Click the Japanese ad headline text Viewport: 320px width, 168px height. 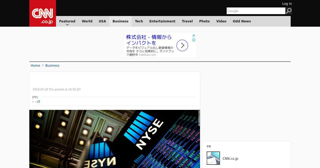149,40
